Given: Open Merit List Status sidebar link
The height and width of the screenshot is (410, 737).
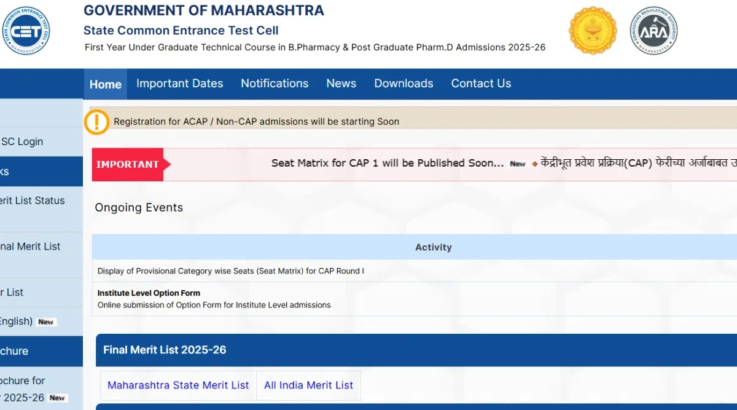Looking at the screenshot, I should point(33,200).
